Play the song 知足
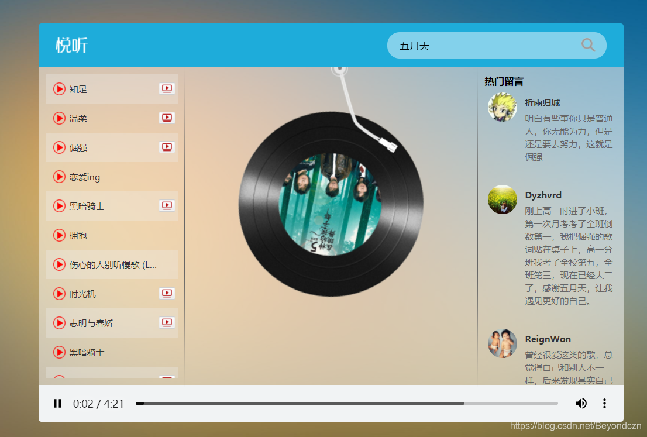The width and height of the screenshot is (647, 437). [x=59, y=89]
